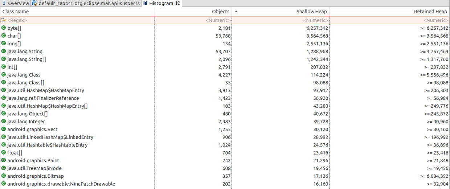Select the android.graphics.drawable.NinePatchDrawable class name
Screen dimensions: 450x189
61,184
